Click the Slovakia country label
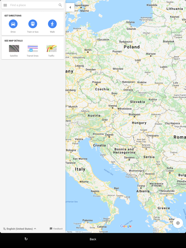The height and width of the screenshot is (248, 186). 137,102
